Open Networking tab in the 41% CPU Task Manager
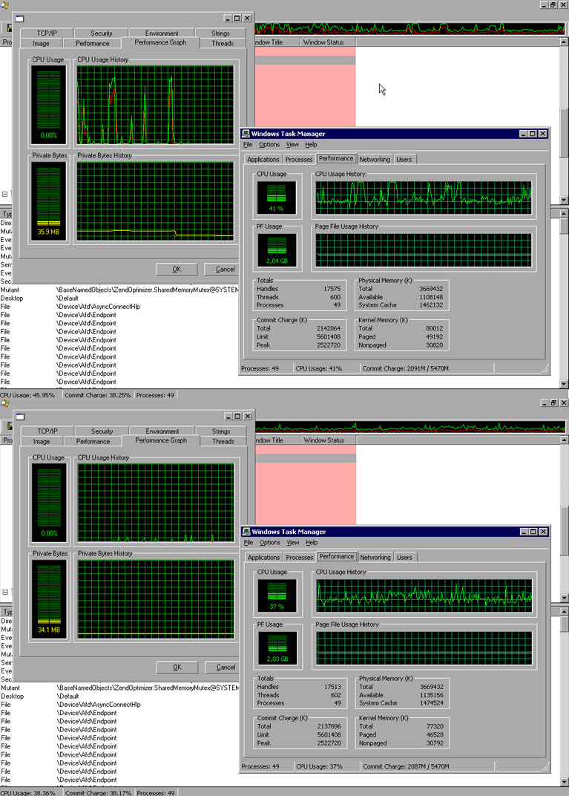 [375, 160]
